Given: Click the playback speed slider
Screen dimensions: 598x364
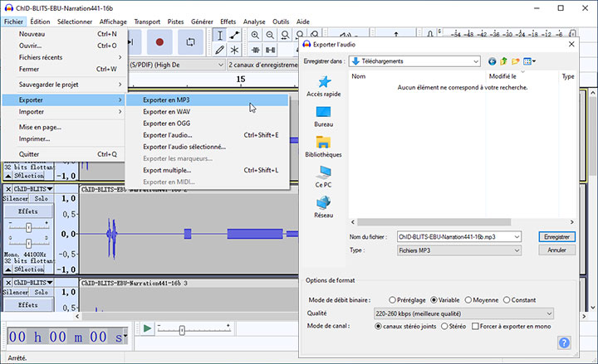Looking at the screenshot, I should (182, 330).
